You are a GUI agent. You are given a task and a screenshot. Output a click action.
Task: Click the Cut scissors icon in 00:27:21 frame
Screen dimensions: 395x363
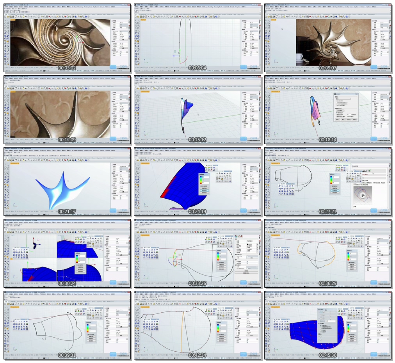(x=279, y=160)
